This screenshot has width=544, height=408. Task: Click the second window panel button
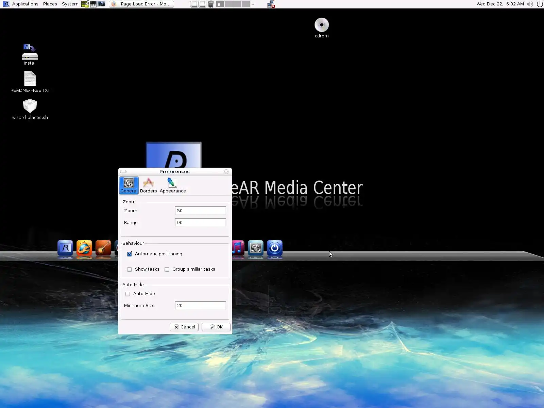click(x=202, y=4)
